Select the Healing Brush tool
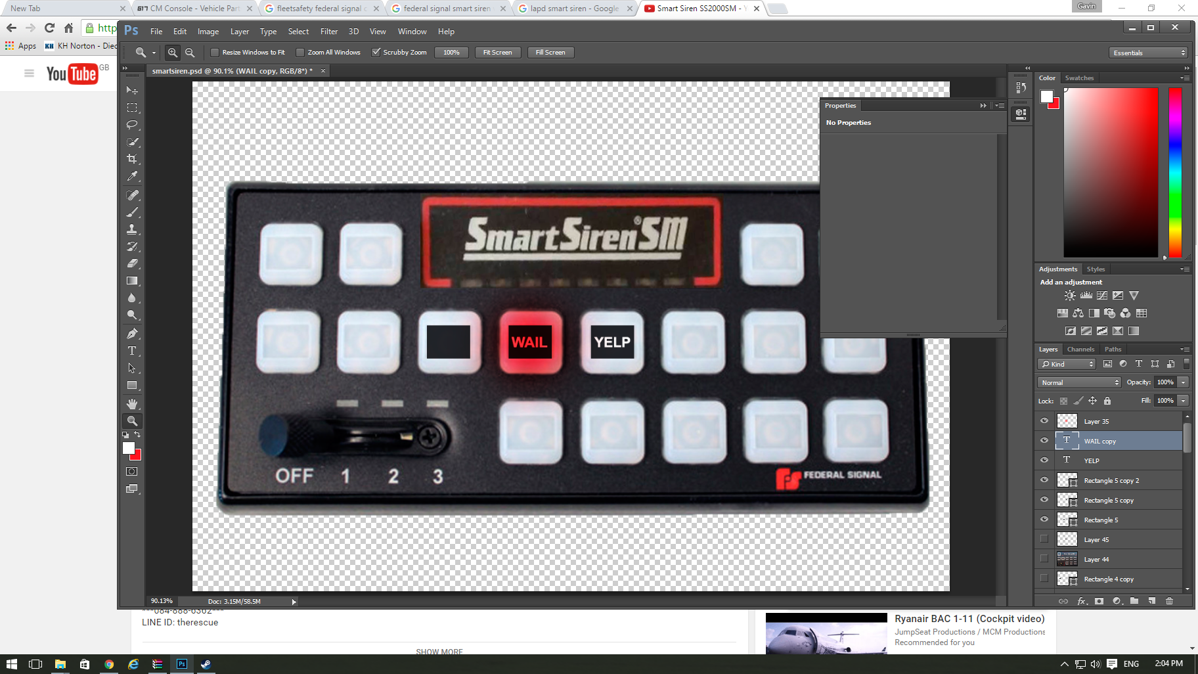 132,195
